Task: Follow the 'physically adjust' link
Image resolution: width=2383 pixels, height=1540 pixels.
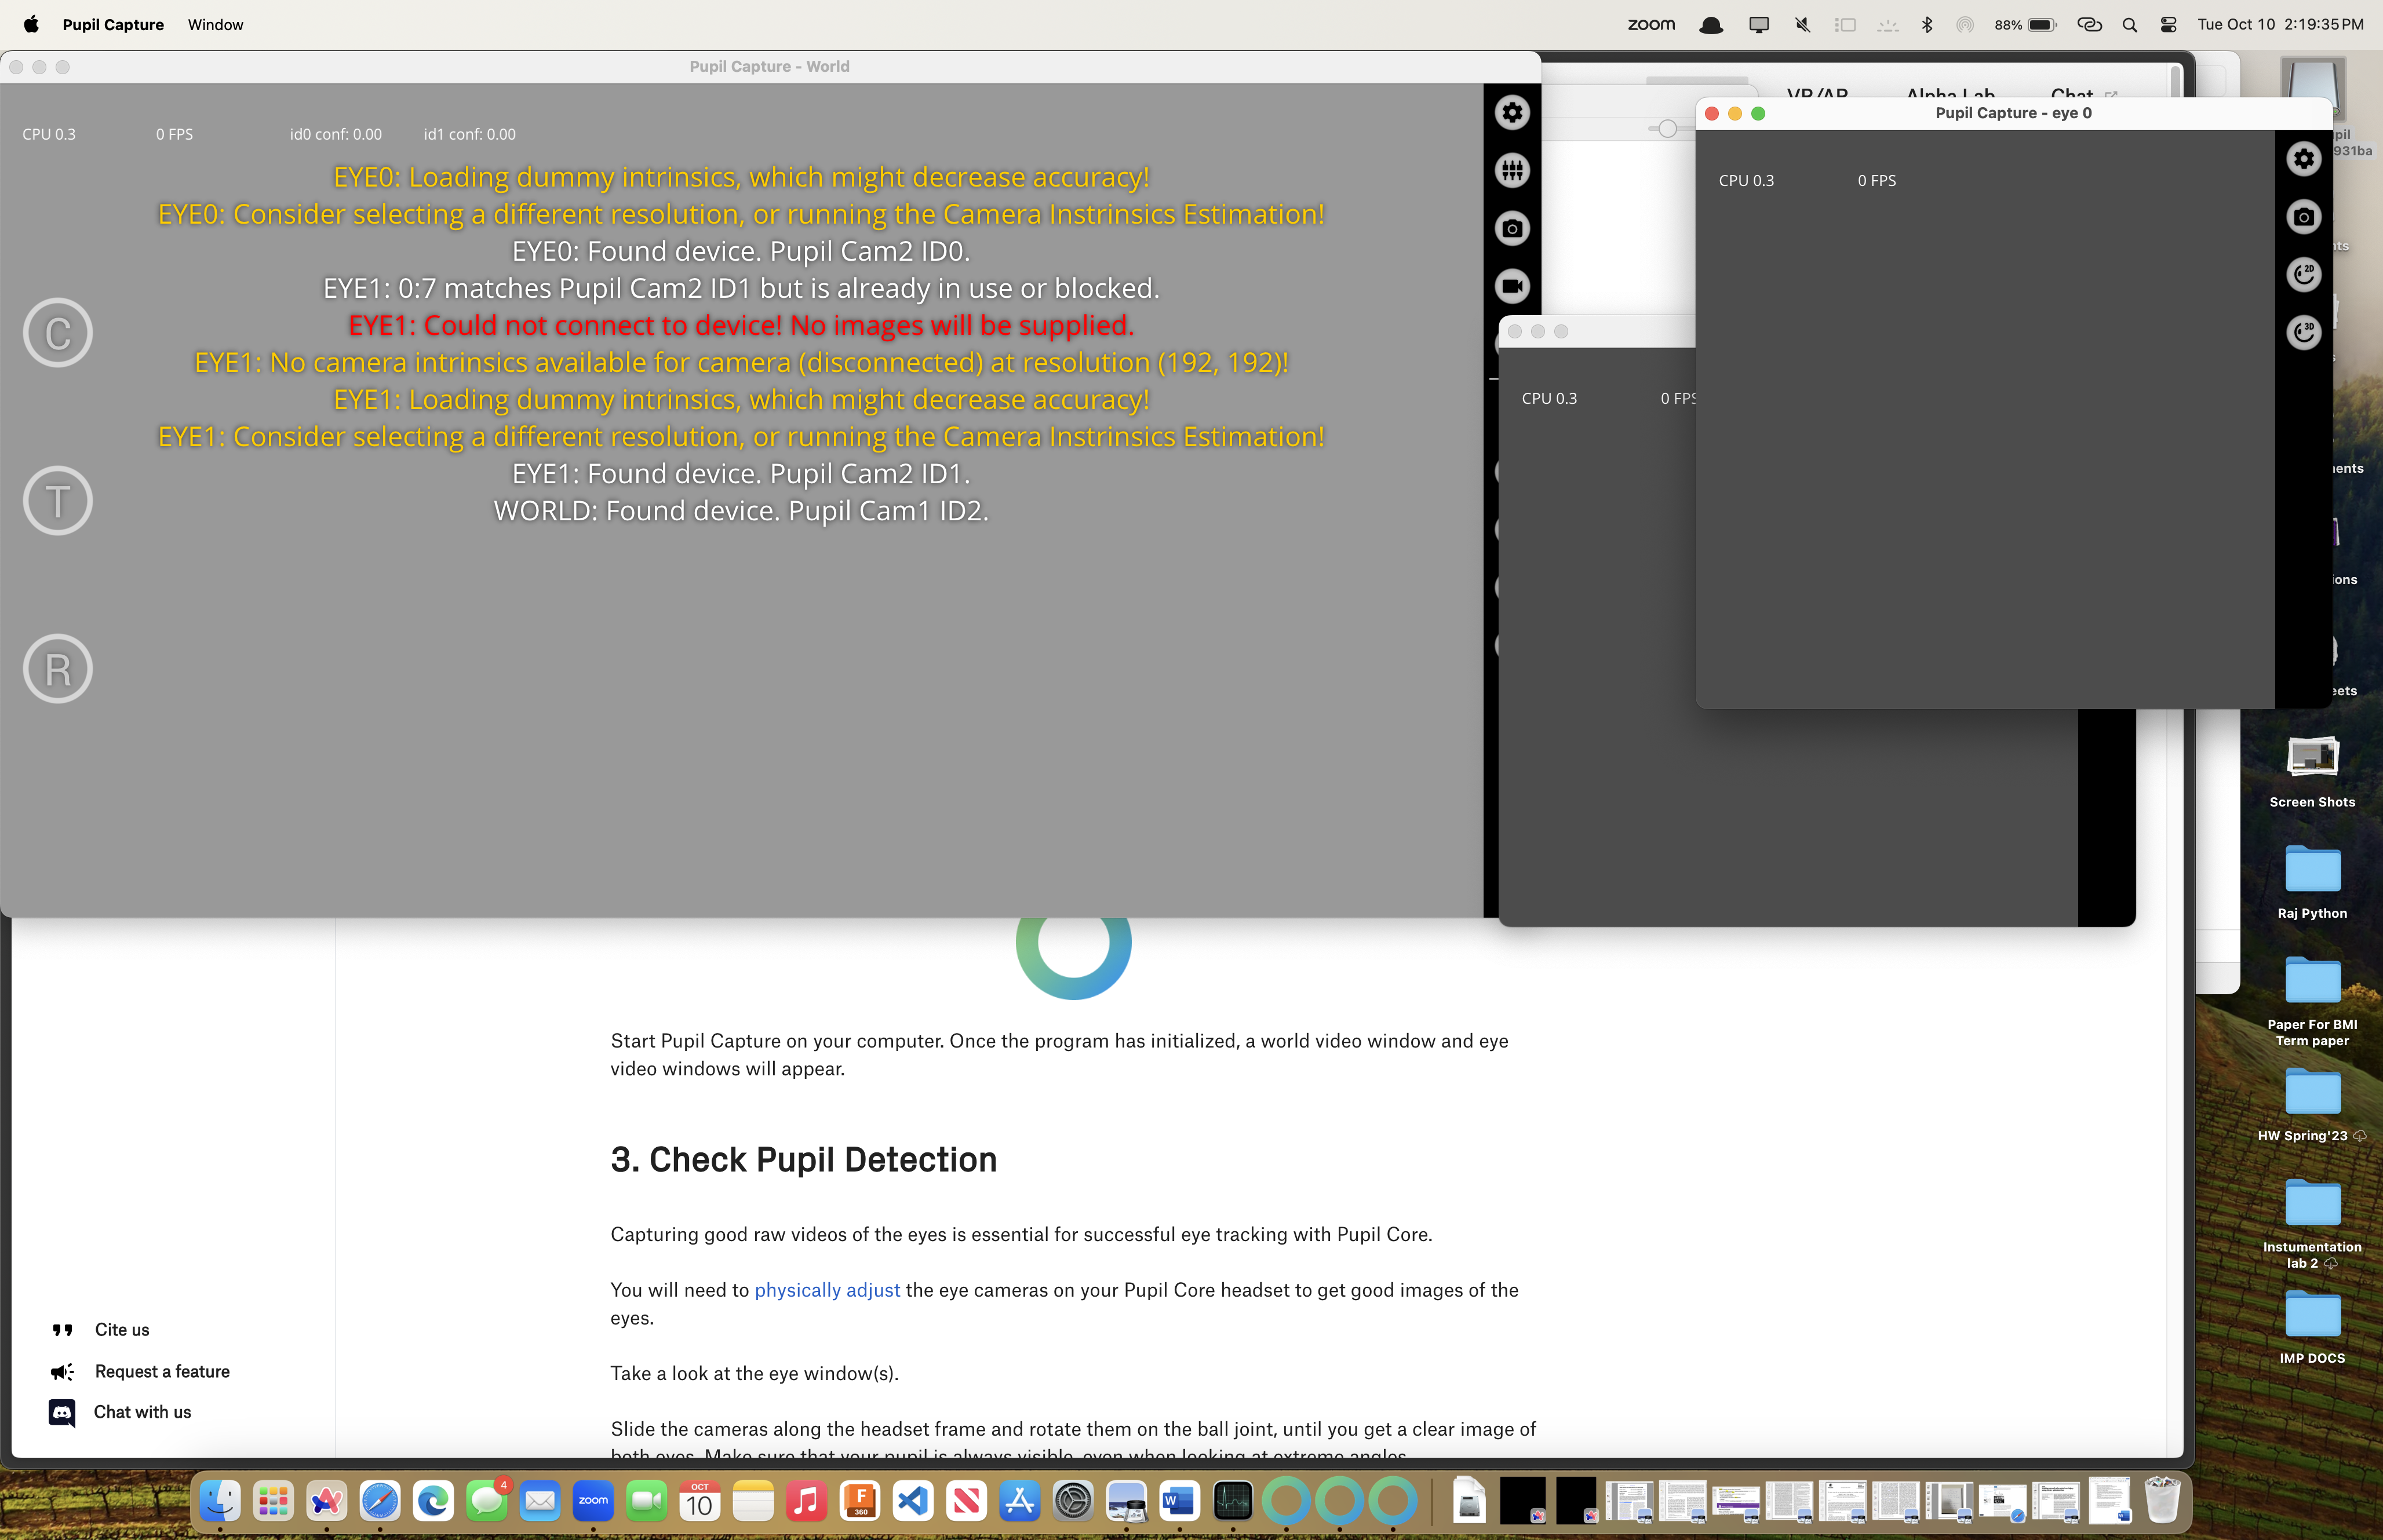Action: tap(827, 1290)
